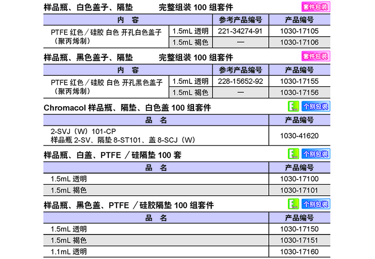Viewport: 375px width, 259px height.
Task: Click product number 1030-17160
Action: [x=299, y=252]
